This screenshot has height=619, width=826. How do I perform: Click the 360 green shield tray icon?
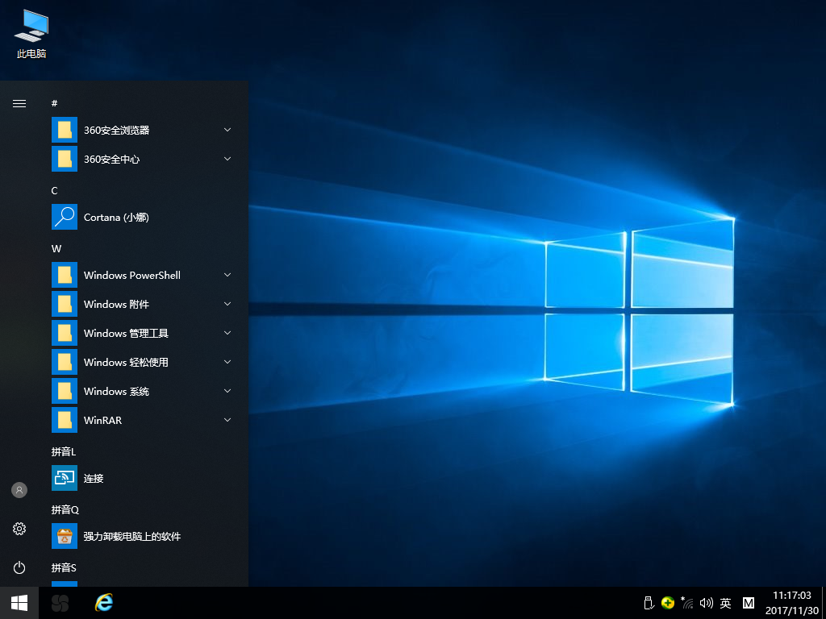(667, 603)
